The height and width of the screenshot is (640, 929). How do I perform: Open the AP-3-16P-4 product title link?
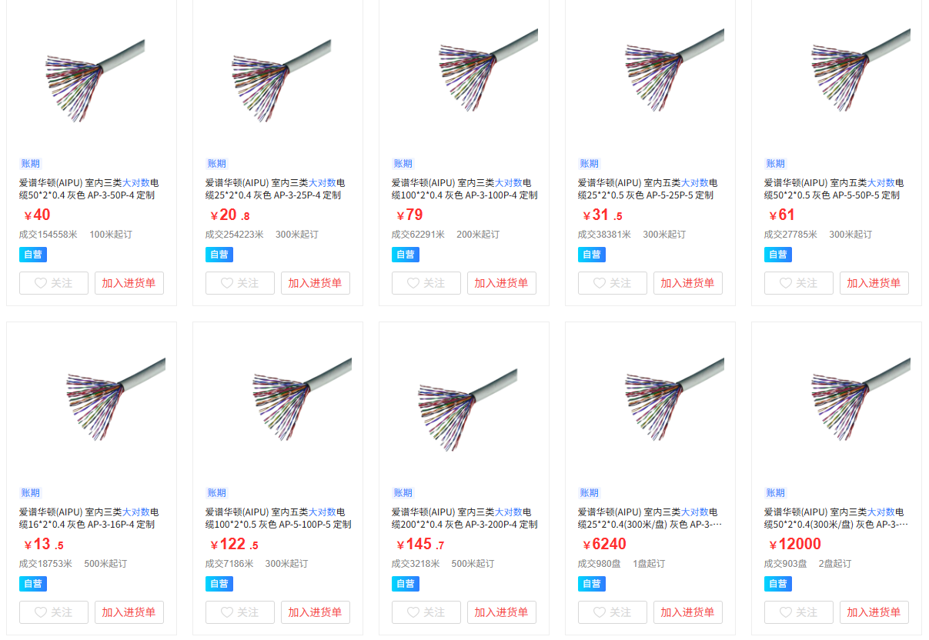point(89,518)
